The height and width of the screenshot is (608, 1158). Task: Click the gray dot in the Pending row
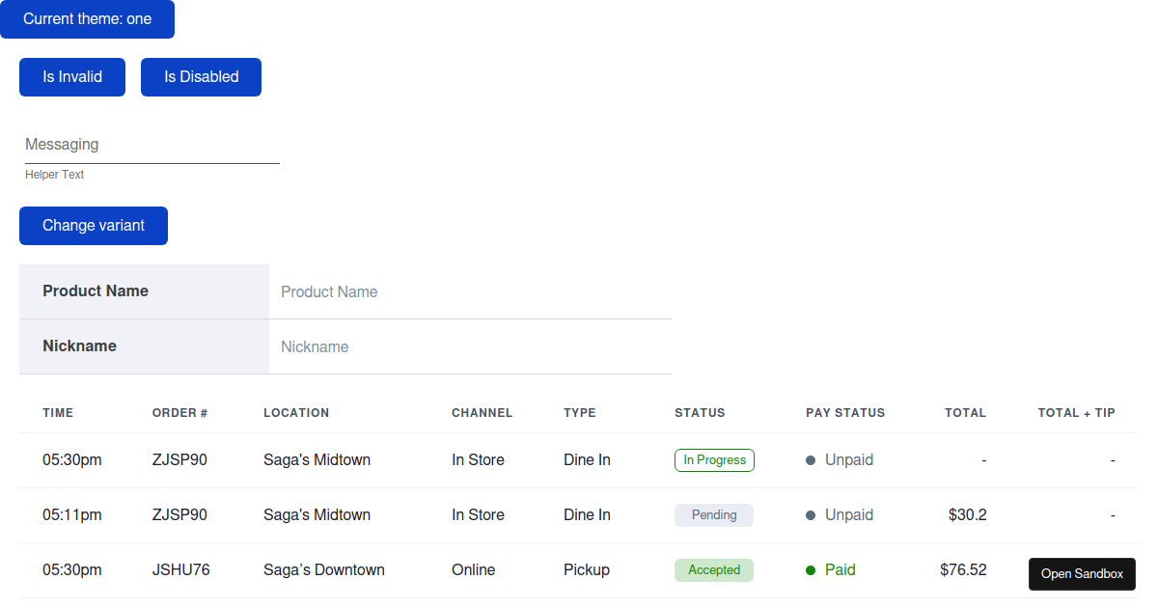point(811,515)
